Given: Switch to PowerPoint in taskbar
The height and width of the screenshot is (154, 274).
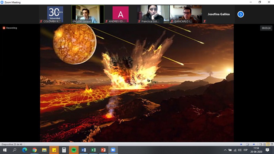Looking at the screenshot, I should [x=103, y=150].
